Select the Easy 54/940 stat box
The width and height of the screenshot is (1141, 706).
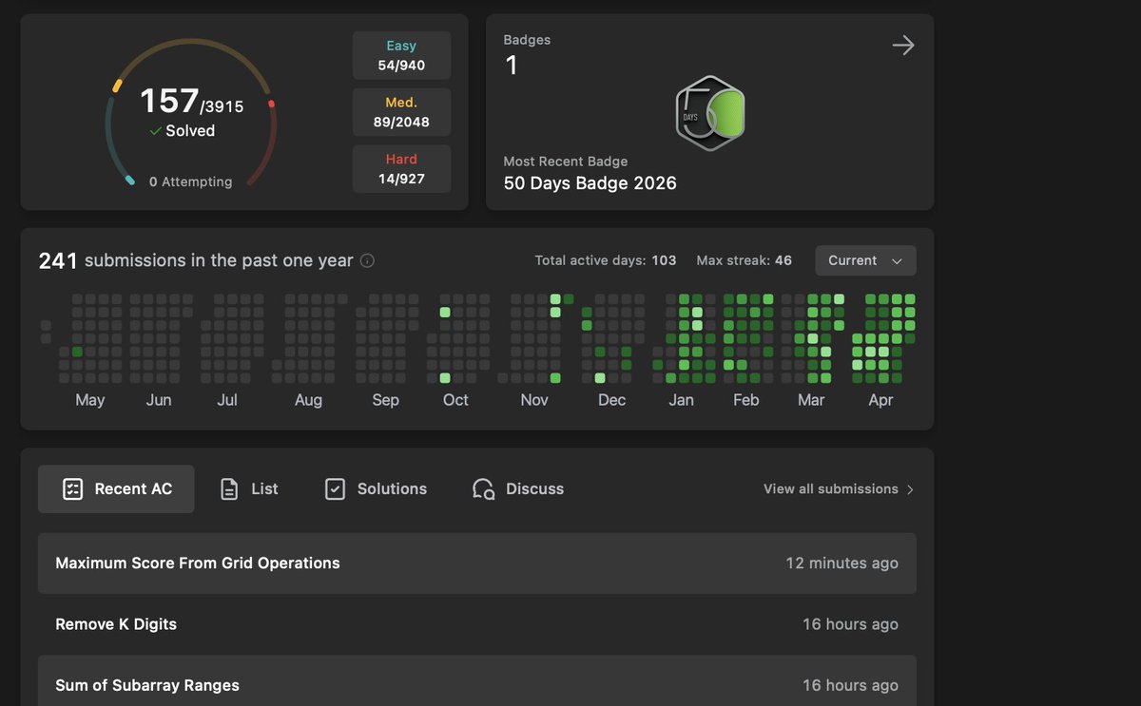[x=401, y=55]
